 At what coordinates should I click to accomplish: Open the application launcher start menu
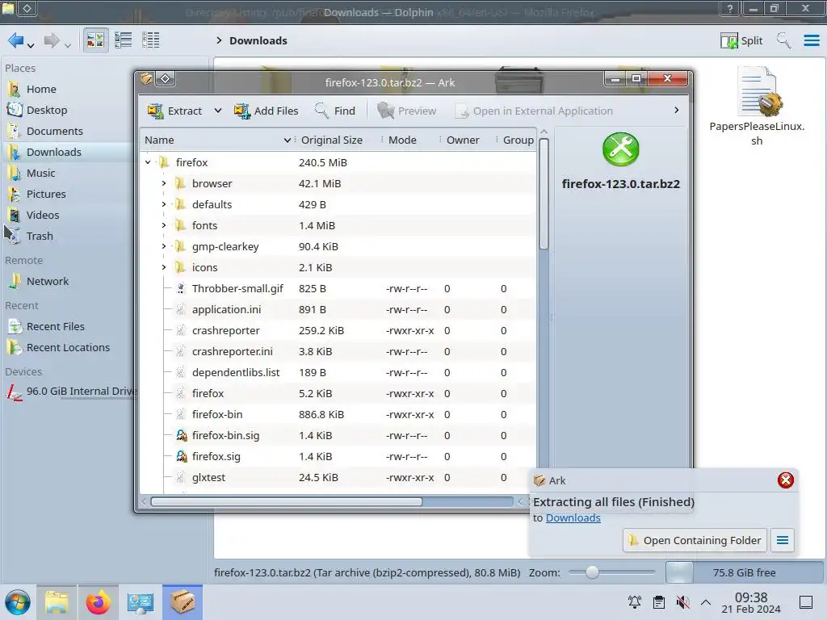pyautogui.click(x=18, y=602)
